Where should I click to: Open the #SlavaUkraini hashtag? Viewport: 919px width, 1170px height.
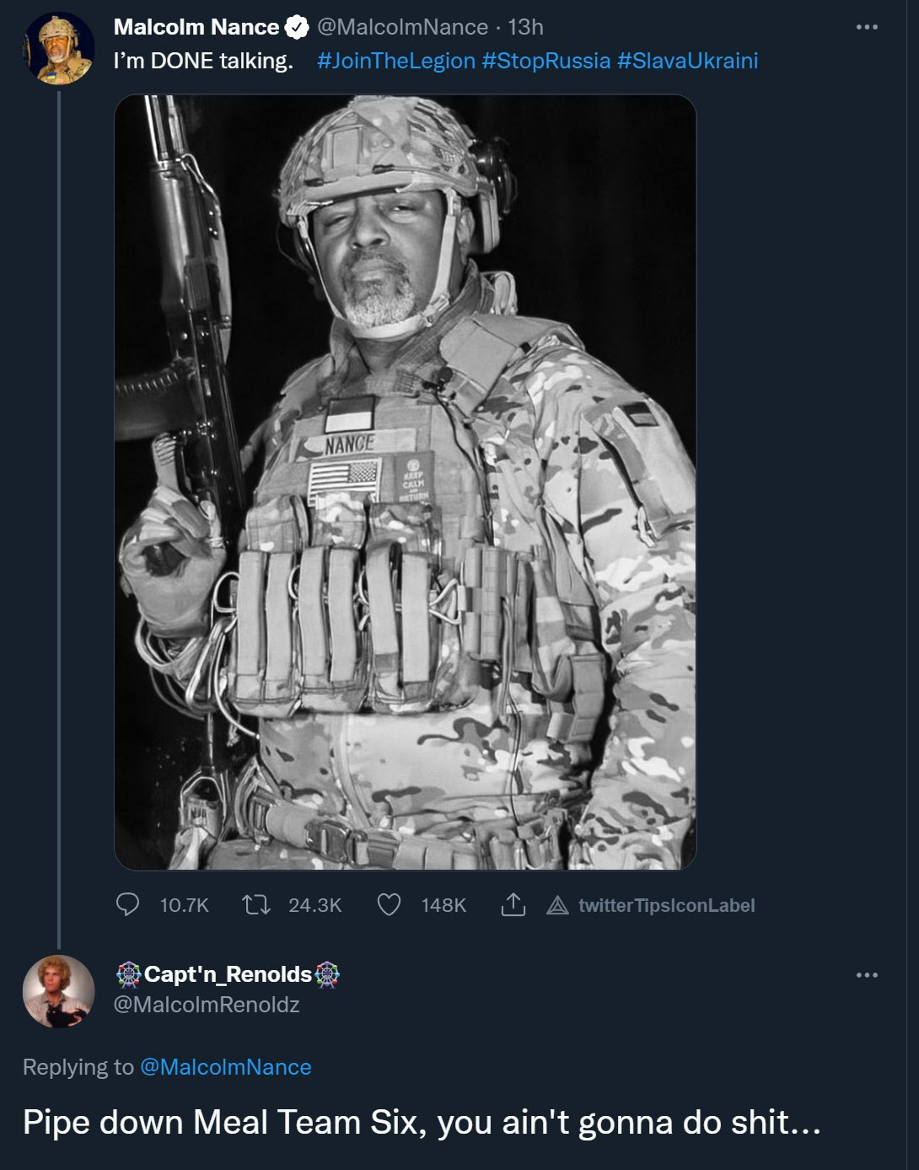click(x=687, y=61)
